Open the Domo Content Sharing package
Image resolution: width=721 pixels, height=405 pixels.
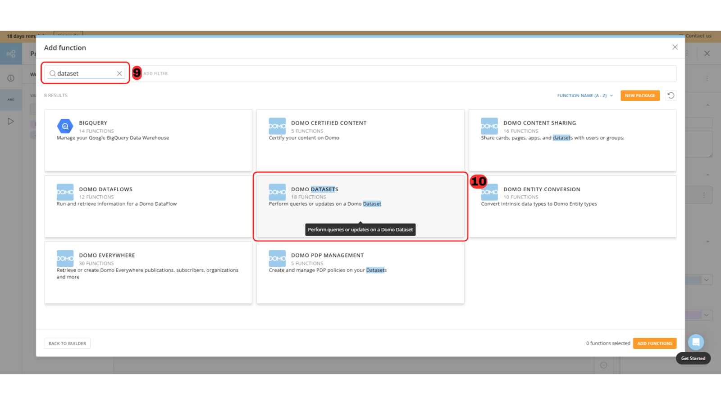(573, 140)
